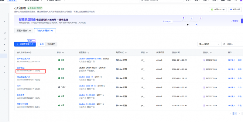Select the 全部 filter option

point(42,44)
